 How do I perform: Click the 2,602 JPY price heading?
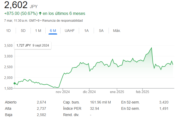[x=21, y=5]
